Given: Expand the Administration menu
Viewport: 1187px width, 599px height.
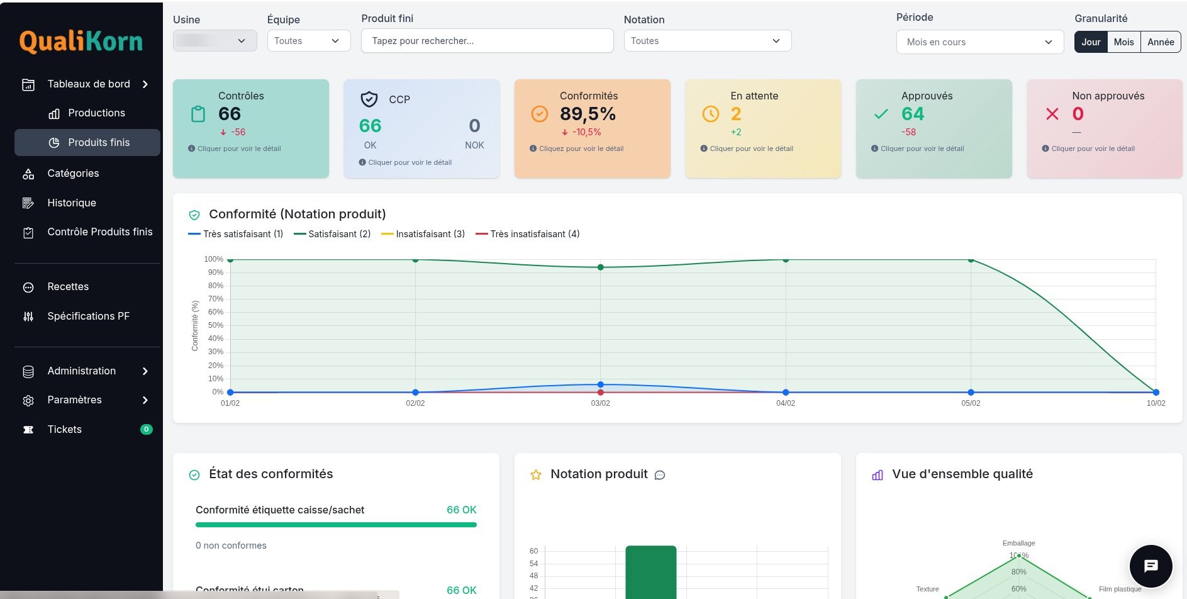Looking at the screenshot, I should point(81,371).
